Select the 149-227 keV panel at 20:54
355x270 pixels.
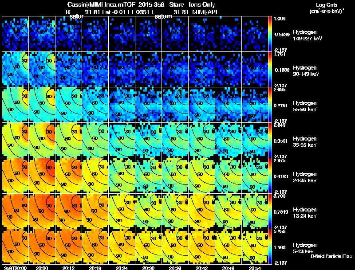(x=255, y=34)
